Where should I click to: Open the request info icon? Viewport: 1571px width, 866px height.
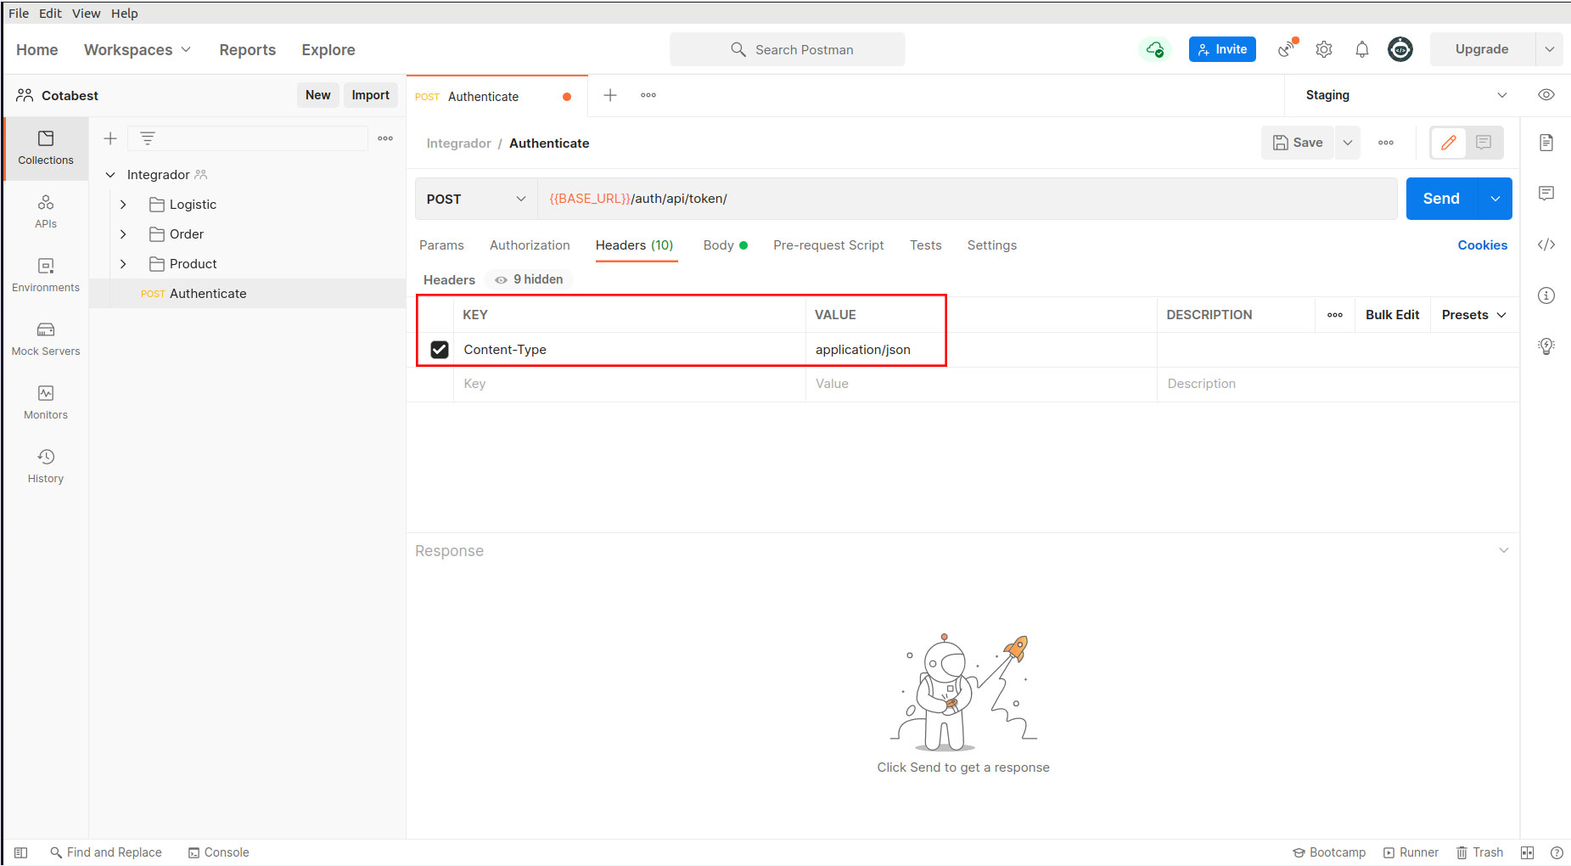pos(1546,295)
